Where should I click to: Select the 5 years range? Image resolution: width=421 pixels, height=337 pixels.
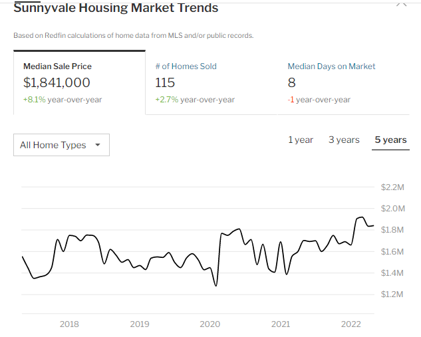click(390, 140)
